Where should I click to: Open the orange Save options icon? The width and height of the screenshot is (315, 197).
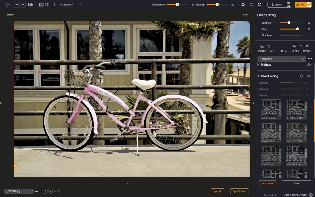pyautogui.click(x=309, y=5)
